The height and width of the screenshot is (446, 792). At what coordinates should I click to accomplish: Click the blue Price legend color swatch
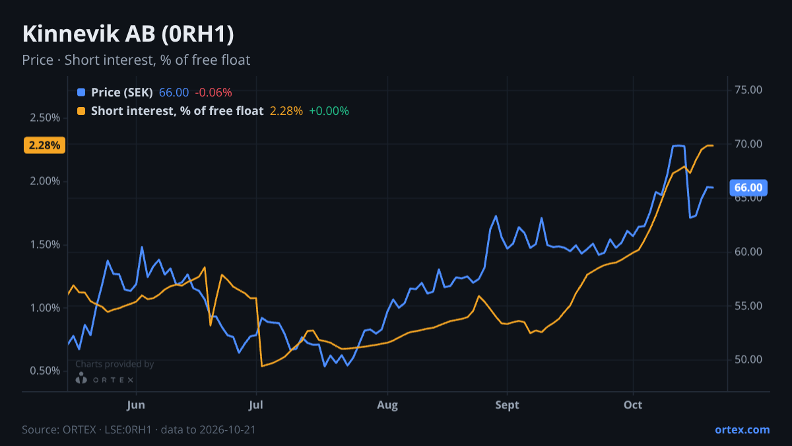81,93
